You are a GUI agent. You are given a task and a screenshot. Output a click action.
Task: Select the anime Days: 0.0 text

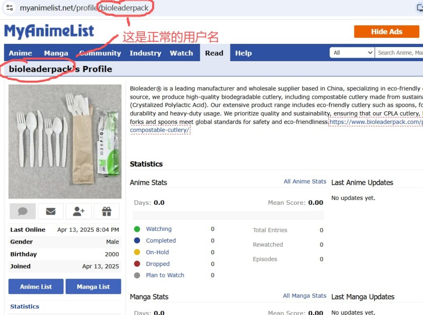point(149,203)
